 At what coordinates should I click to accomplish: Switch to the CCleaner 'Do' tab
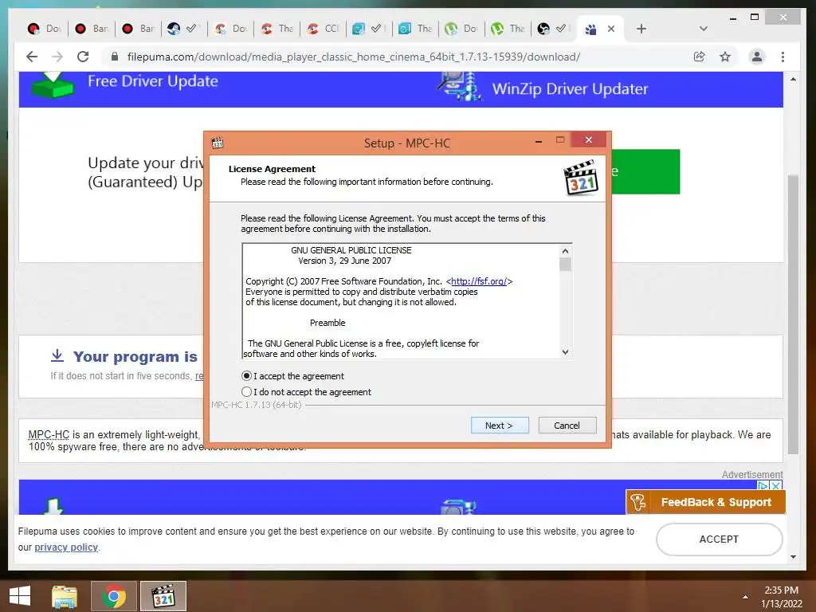[x=230, y=29]
